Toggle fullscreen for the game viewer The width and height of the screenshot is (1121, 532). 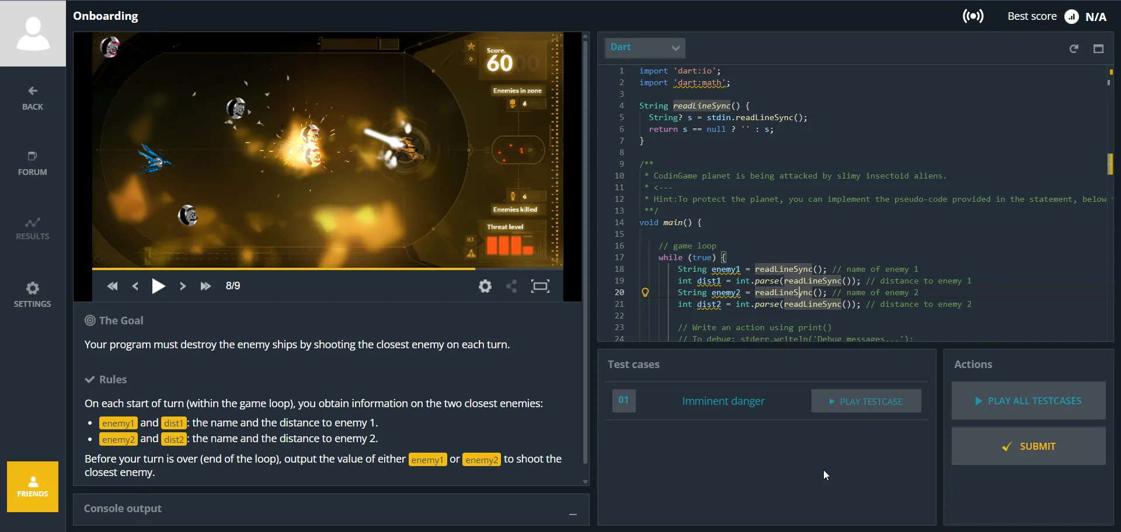(540, 286)
